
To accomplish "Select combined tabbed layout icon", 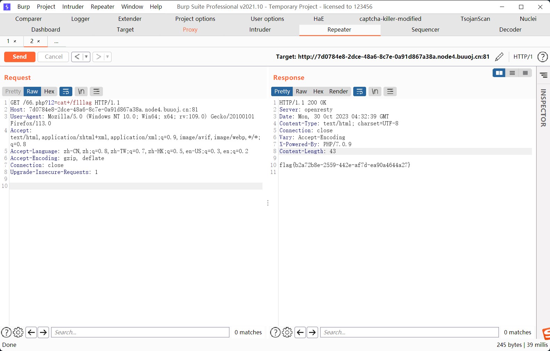I will (525, 73).
